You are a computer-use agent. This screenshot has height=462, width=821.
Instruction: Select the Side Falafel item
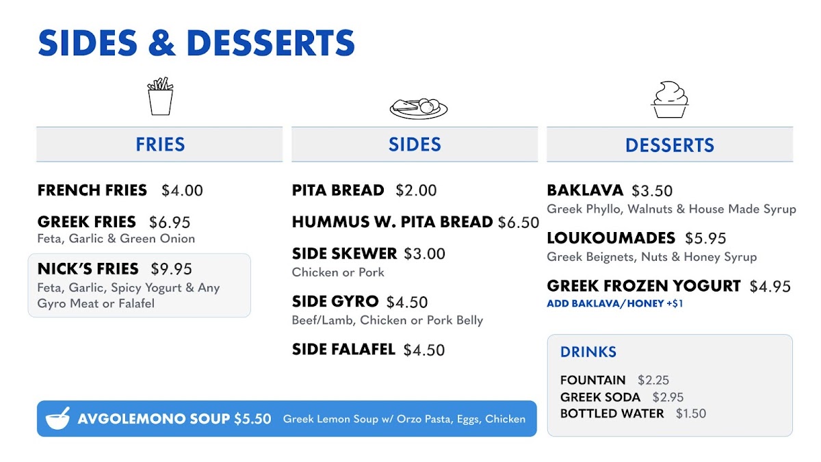point(368,350)
